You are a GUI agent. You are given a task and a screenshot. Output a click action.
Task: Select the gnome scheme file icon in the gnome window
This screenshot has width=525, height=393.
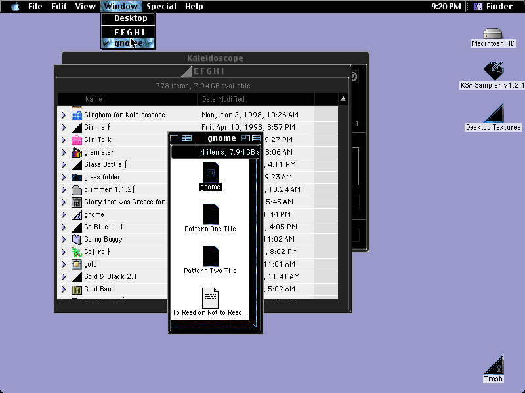[x=211, y=172]
